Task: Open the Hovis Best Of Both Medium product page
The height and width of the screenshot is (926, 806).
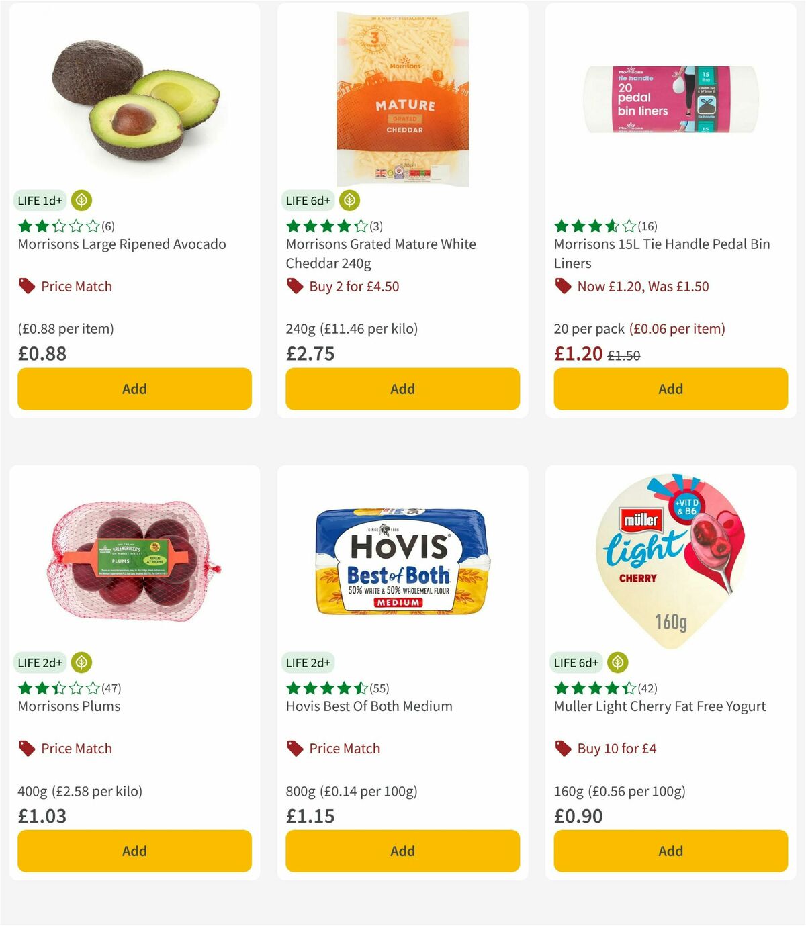Action: click(369, 706)
